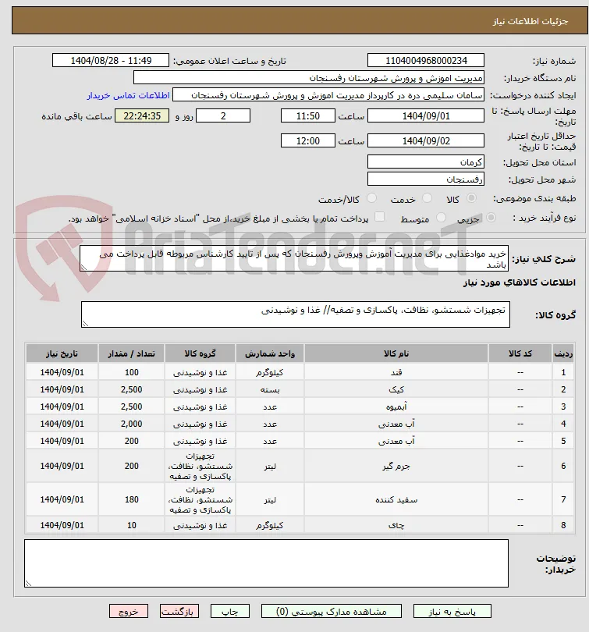Select the جزیی purchase type radio

tap(491, 218)
